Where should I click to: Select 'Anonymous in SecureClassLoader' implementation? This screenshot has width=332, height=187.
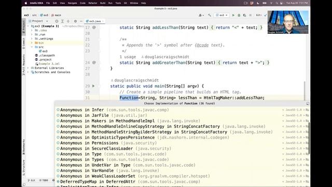click(x=182, y=149)
